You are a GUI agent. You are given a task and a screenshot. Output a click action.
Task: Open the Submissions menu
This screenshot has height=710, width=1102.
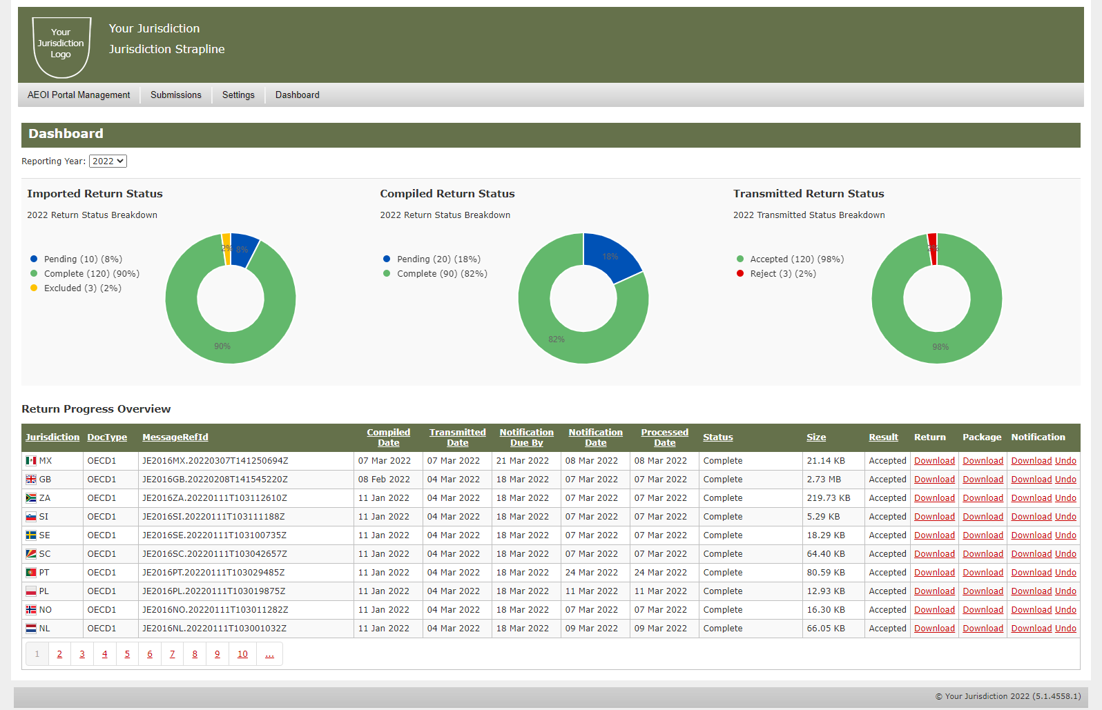pyautogui.click(x=176, y=95)
